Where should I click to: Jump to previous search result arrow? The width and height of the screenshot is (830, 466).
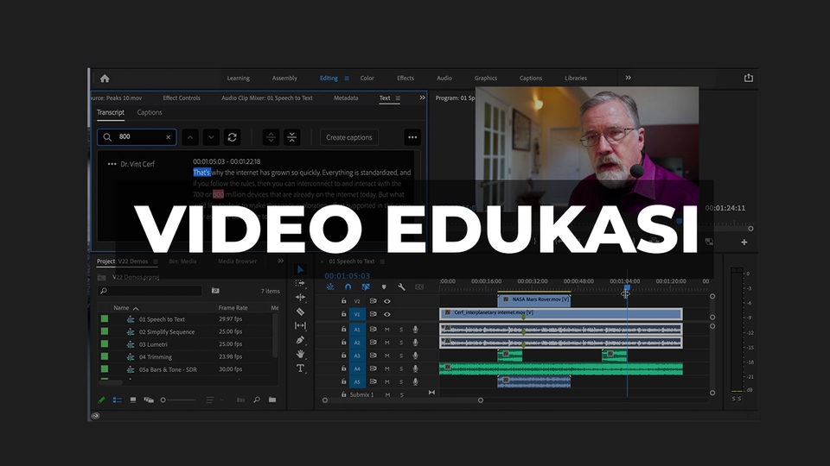tap(190, 137)
